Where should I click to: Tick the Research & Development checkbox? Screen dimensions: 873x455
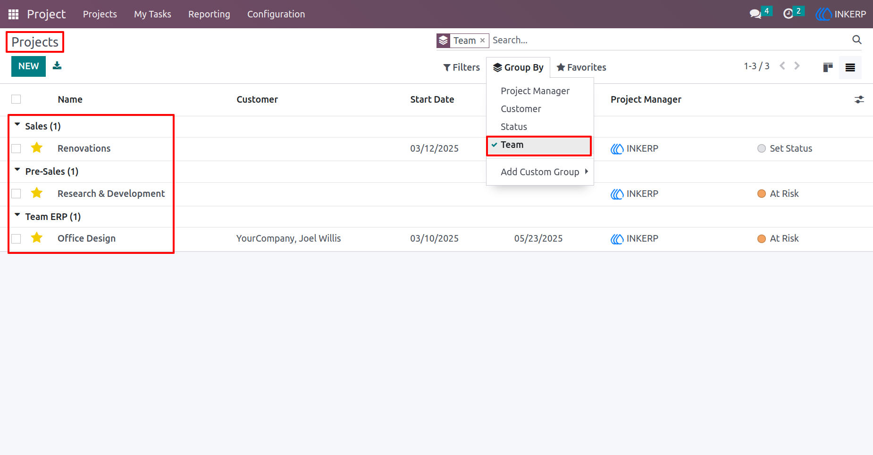[x=16, y=194]
